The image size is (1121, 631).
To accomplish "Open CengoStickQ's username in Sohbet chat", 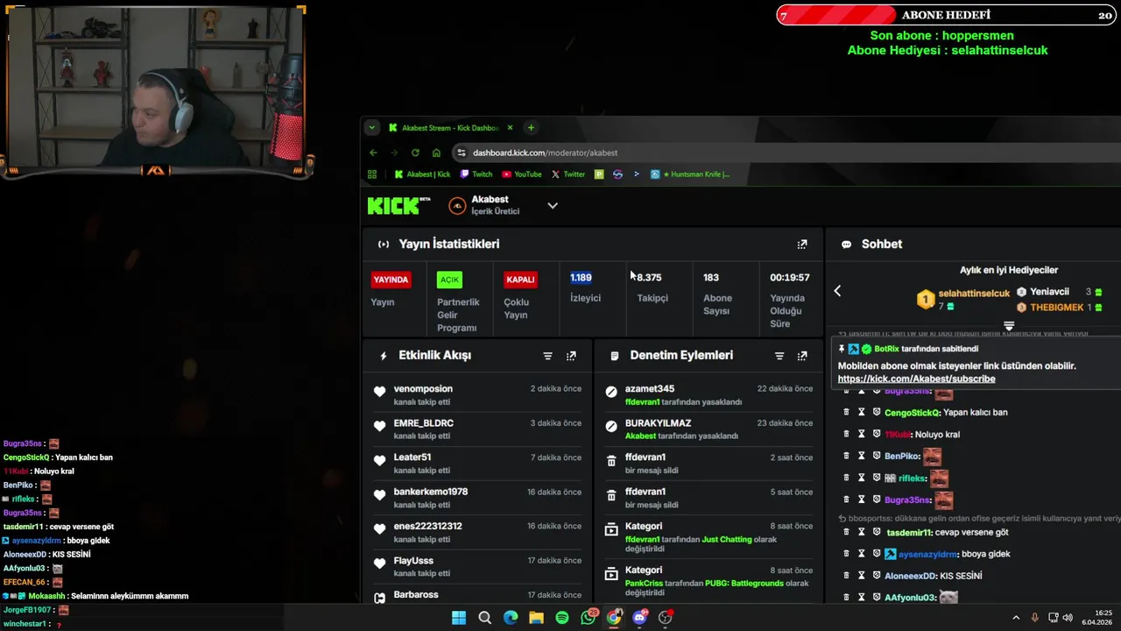I will pos(913,412).
